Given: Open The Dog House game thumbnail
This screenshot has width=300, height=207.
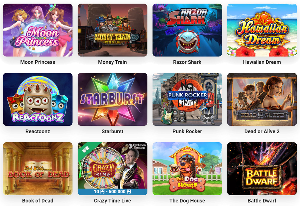Looking at the screenshot, I should [x=187, y=169].
